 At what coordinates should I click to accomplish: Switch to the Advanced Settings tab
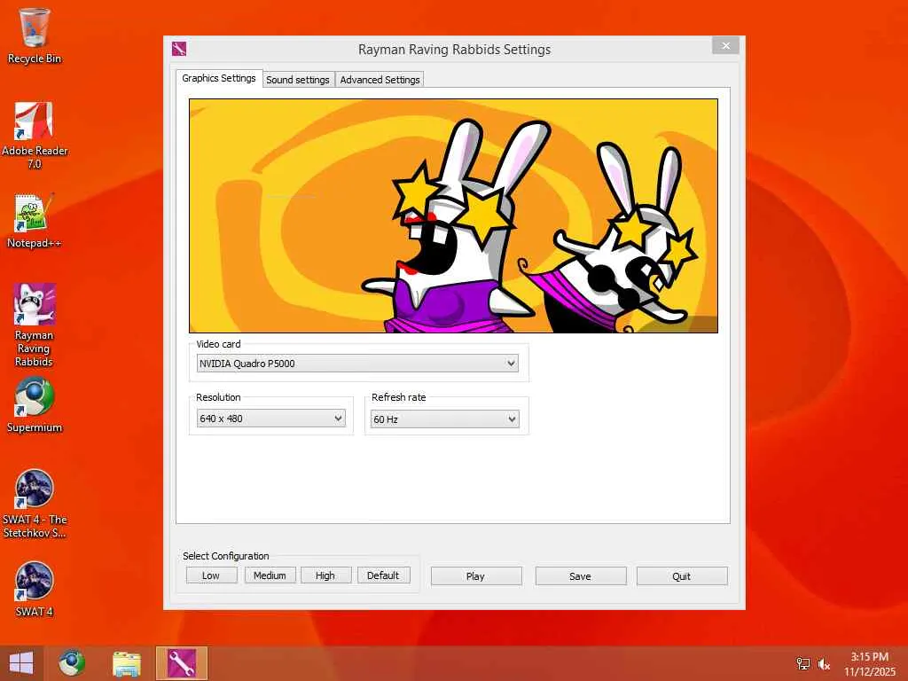tap(380, 80)
